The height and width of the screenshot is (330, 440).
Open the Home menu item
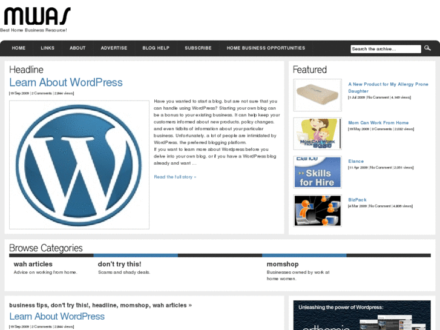pos(19,48)
